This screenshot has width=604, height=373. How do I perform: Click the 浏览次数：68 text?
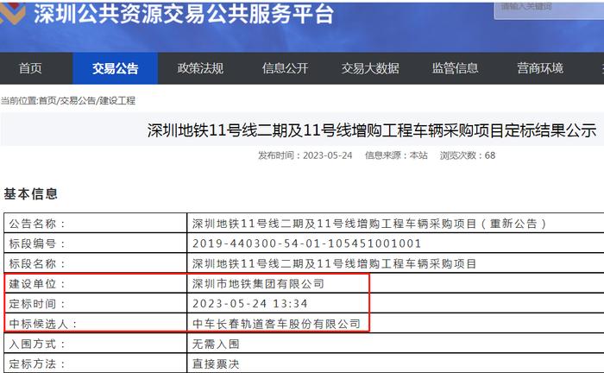tap(468, 155)
